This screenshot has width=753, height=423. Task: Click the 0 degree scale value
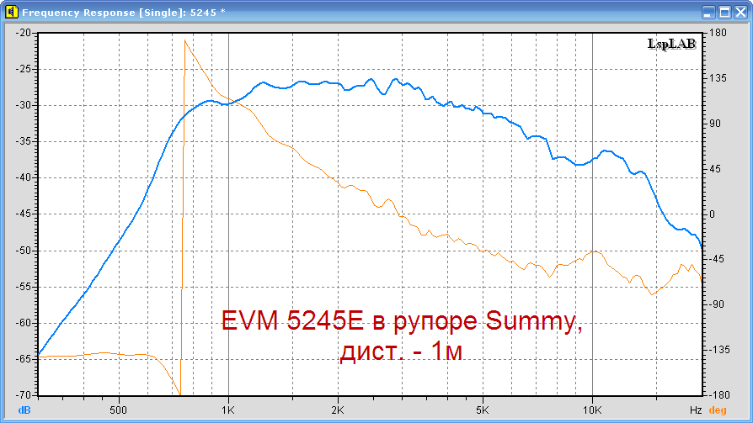click(x=713, y=214)
